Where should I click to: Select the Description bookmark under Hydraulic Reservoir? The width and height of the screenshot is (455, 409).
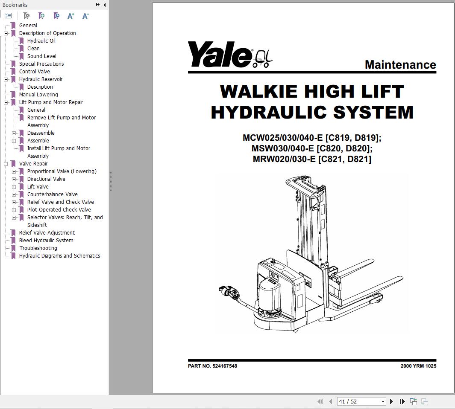(x=40, y=87)
